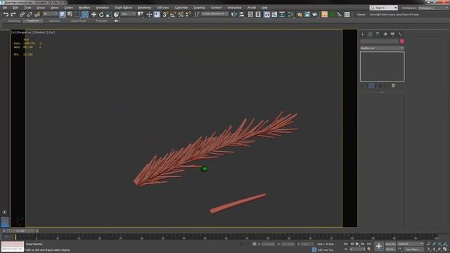
Task: Open the Reference Coordinate System dropdown
Action: pos(128,14)
